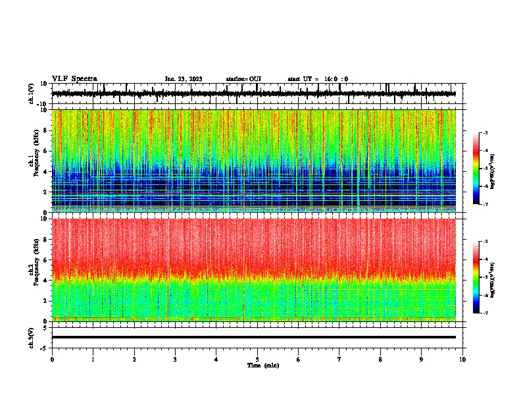This screenshot has width=521, height=403.
Task: Click the "-3" label on ch.2 color bar
Action: [x=485, y=242]
